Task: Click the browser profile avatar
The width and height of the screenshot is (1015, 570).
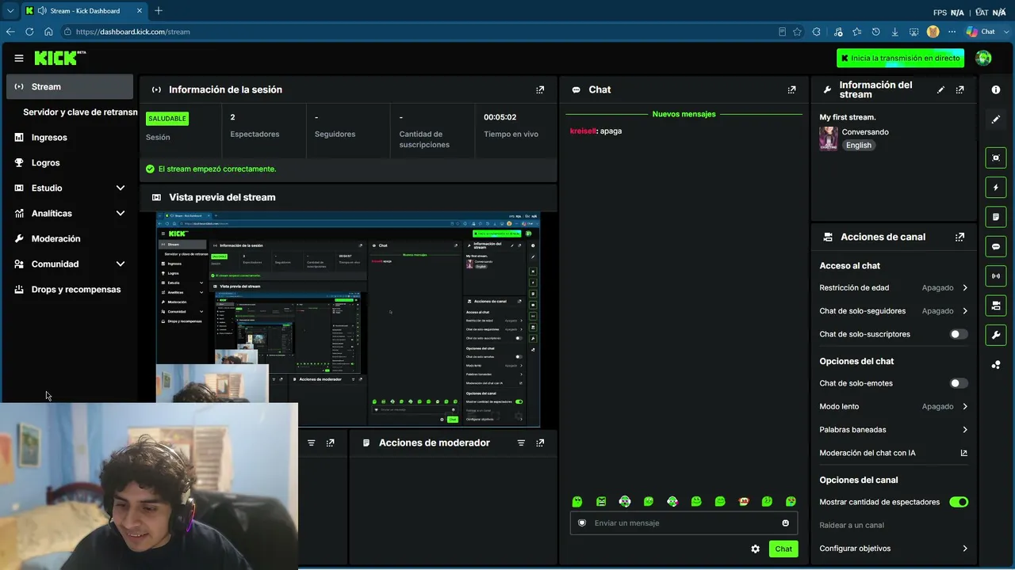Action: pos(933,32)
